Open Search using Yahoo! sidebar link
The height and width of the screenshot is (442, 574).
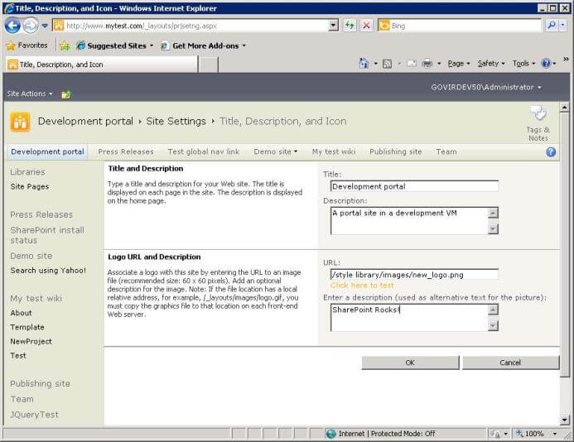click(48, 271)
